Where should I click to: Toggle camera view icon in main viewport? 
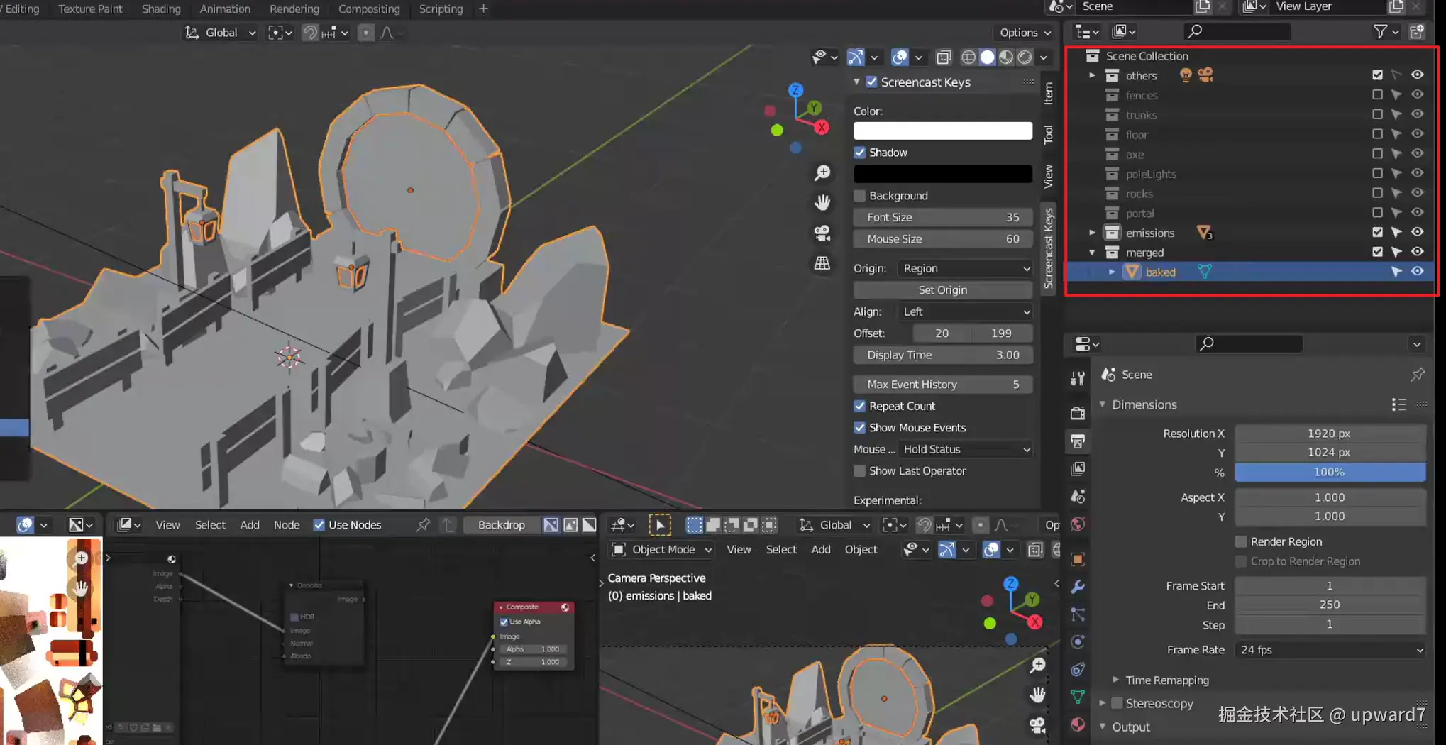822,233
